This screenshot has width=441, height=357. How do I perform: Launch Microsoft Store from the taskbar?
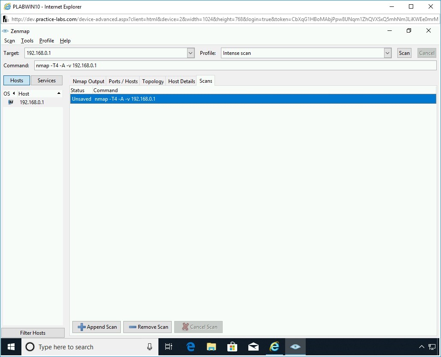click(232, 347)
